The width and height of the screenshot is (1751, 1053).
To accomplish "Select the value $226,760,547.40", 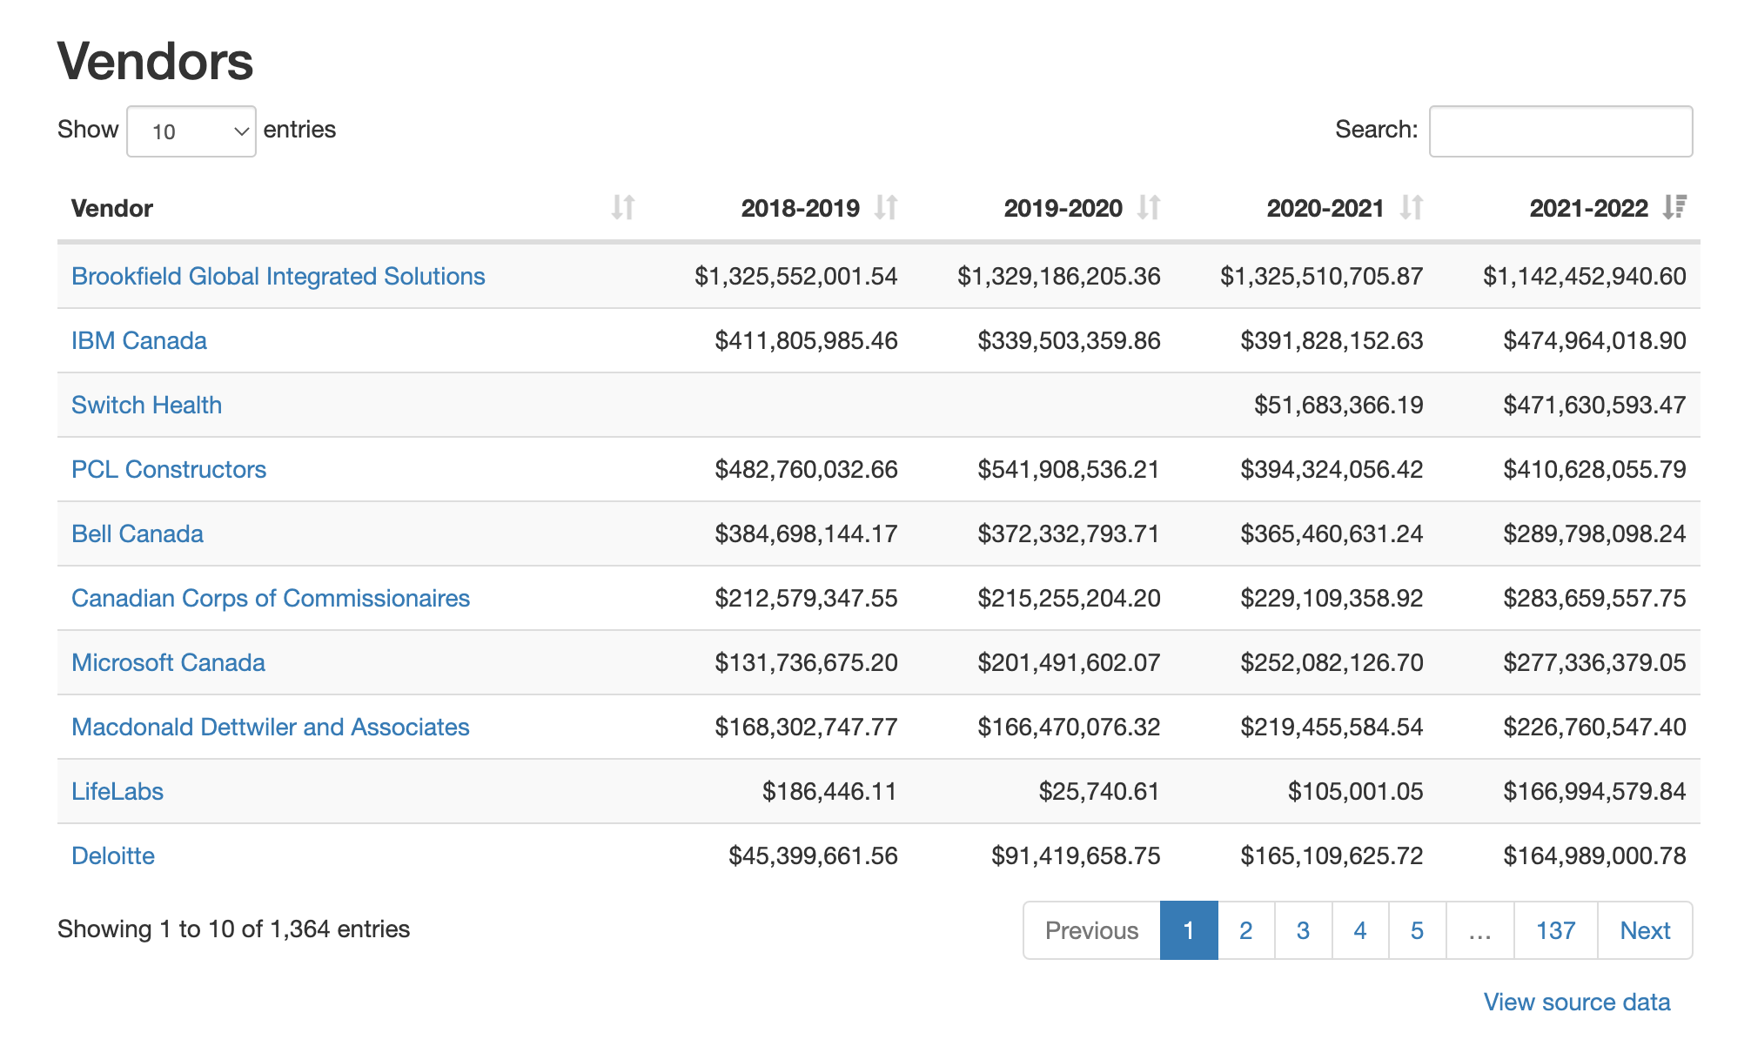I will tap(1595, 727).
